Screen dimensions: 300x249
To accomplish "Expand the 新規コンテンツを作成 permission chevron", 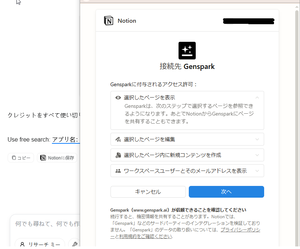I will coord(257,155).
